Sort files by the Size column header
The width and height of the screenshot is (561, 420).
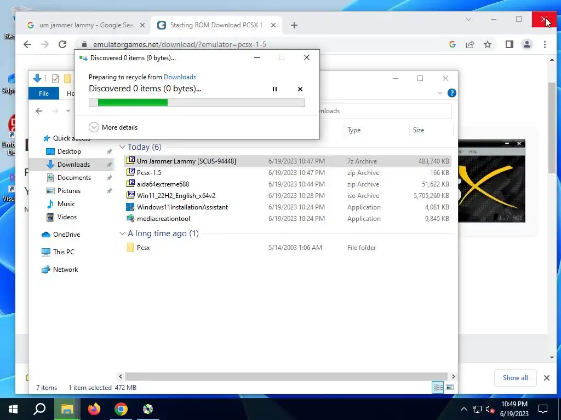click(431, 130)
